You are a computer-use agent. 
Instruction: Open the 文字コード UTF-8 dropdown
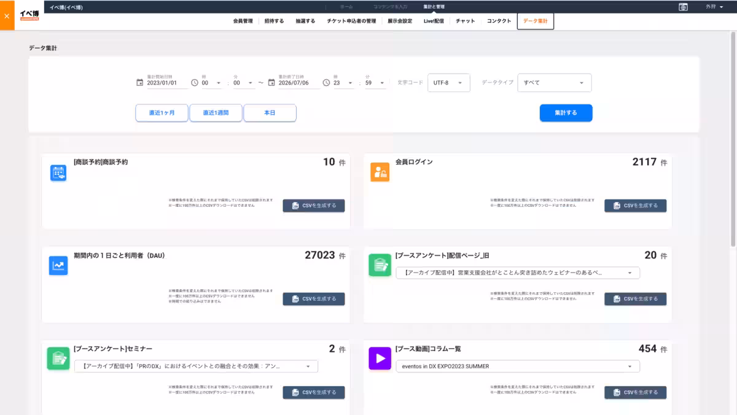[x=449, y=83]
